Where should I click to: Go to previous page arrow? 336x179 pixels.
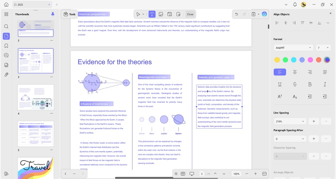coord(215,174)
